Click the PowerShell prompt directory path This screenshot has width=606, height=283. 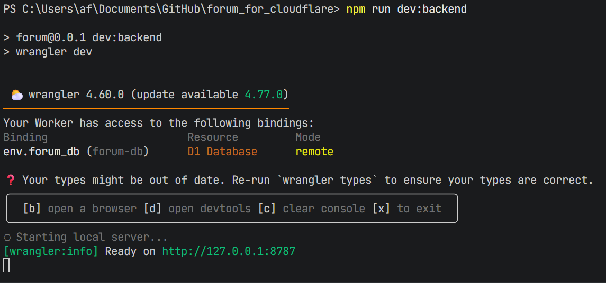point(178,9)
